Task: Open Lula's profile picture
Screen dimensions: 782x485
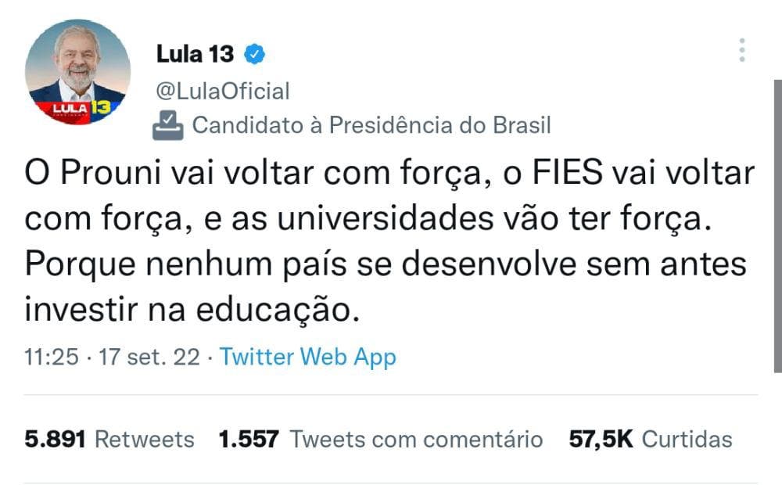Action: tap(77, 73)
